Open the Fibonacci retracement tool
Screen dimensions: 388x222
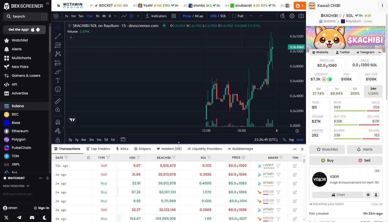pos(58,45)
